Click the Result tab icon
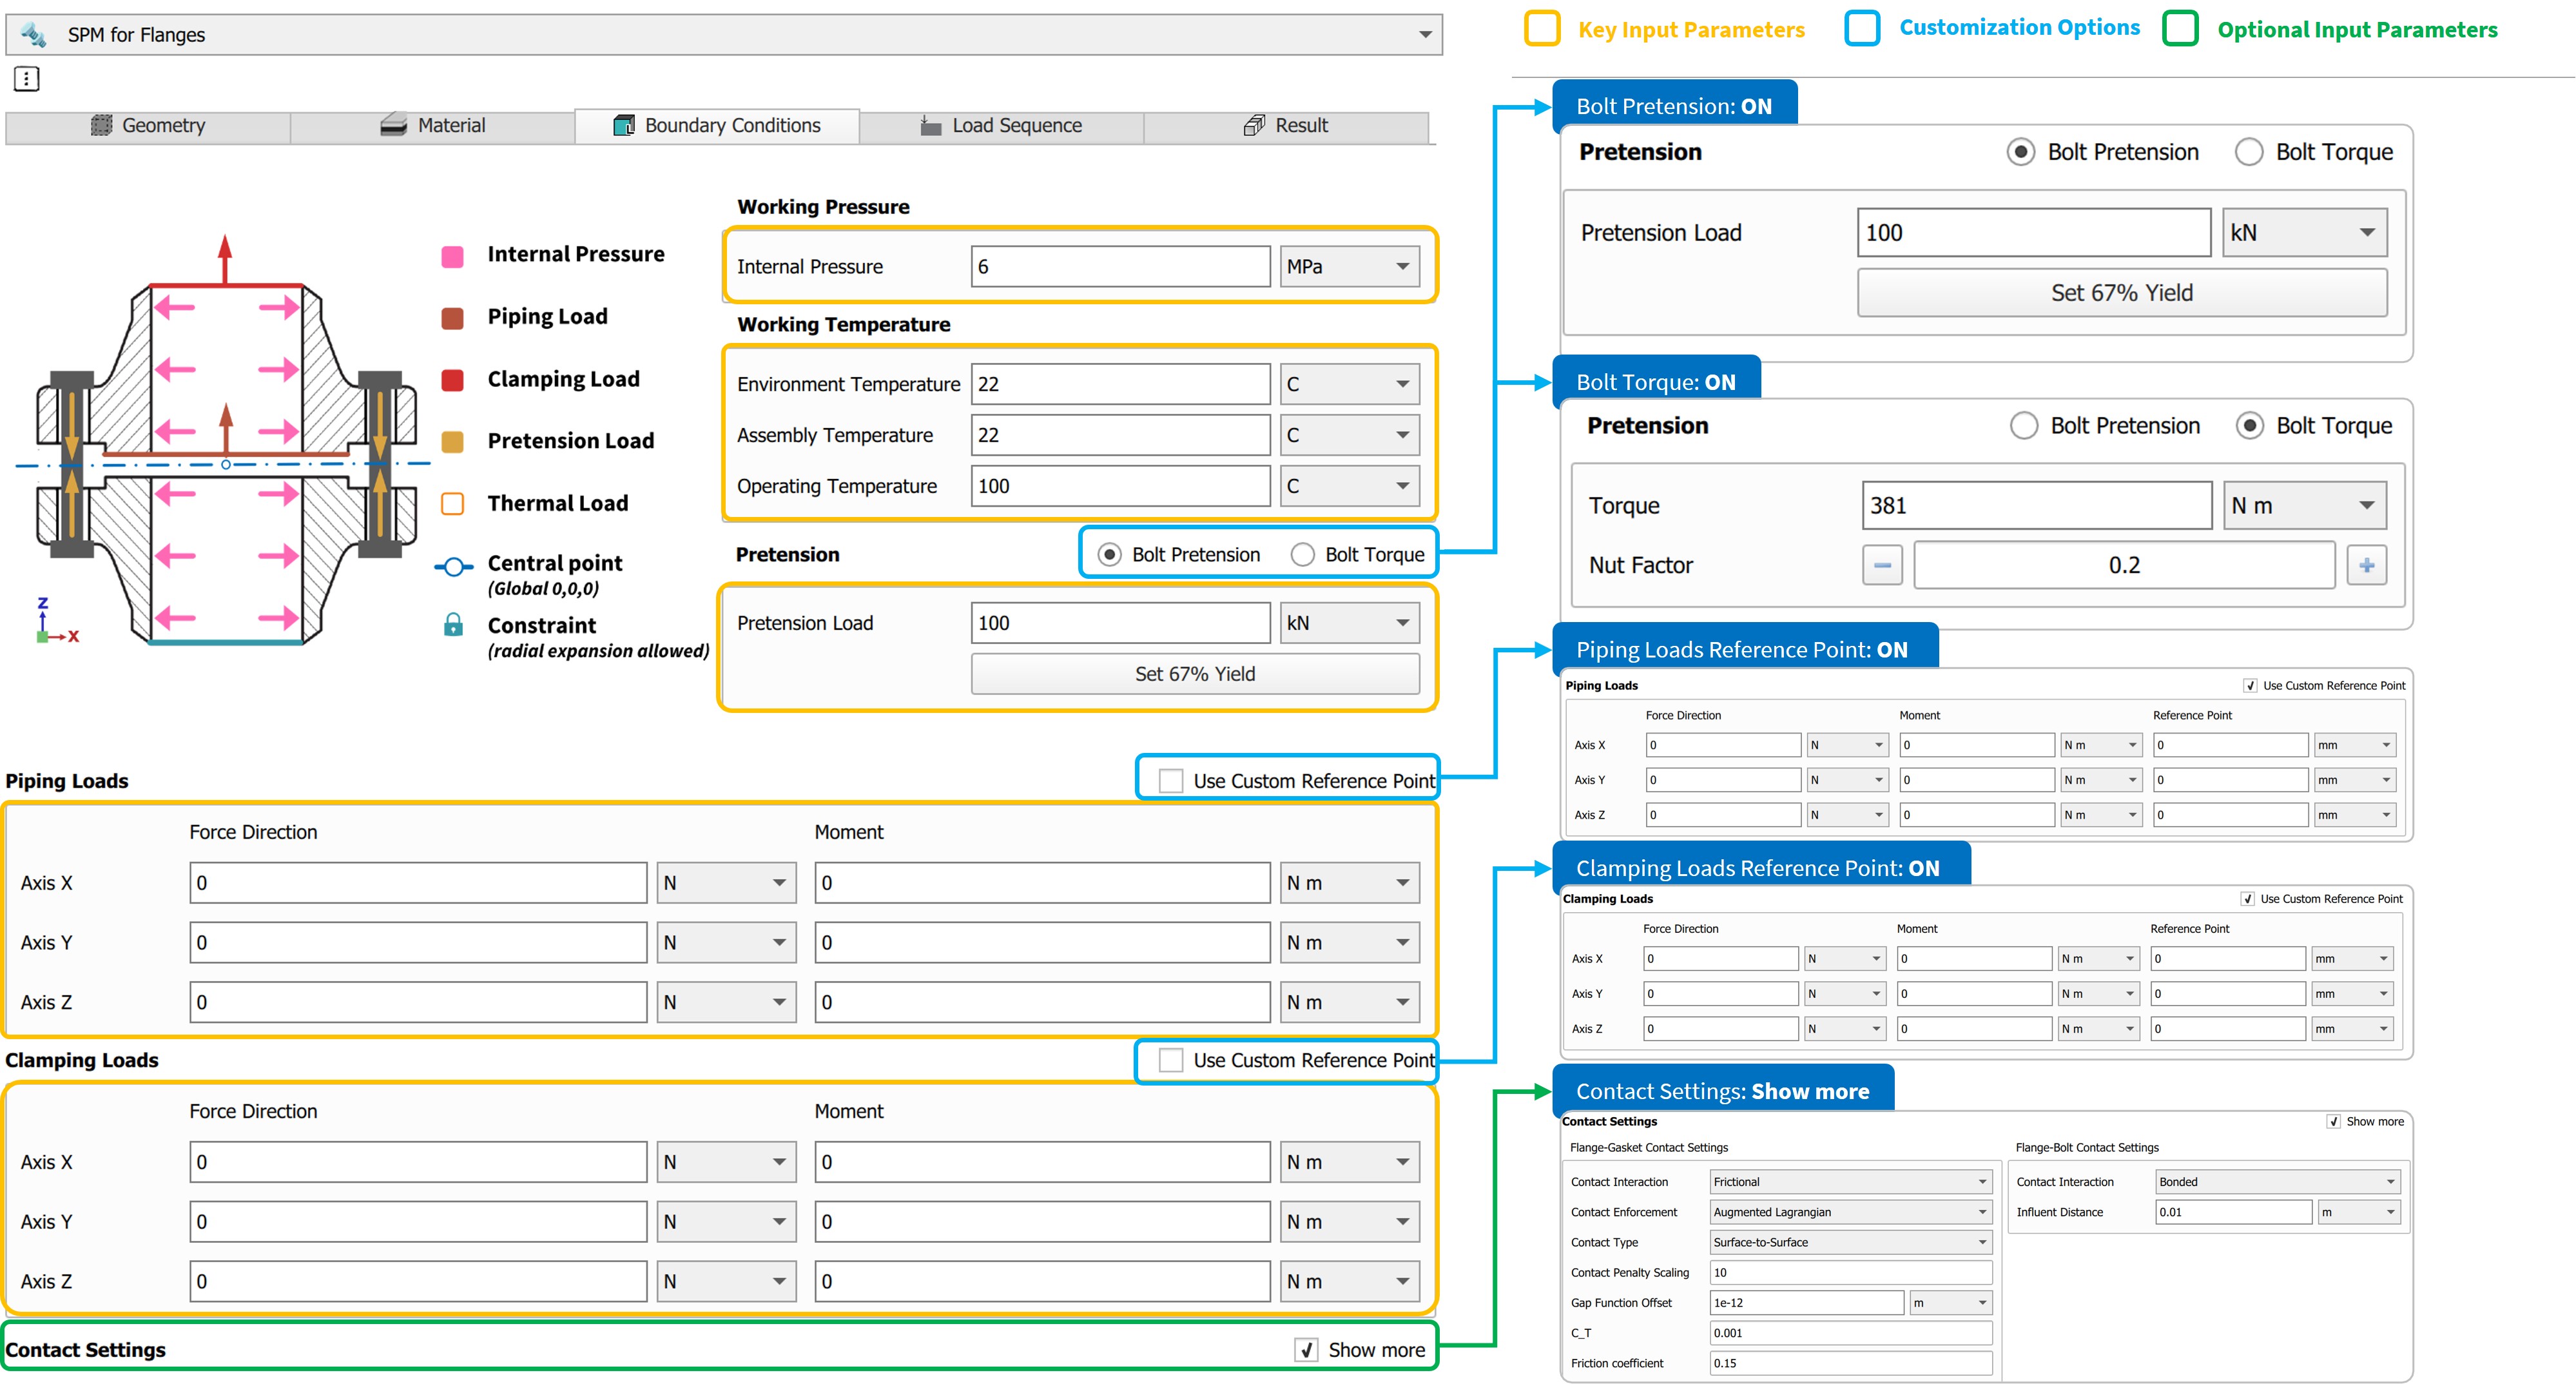 [x=1253, y=125]
